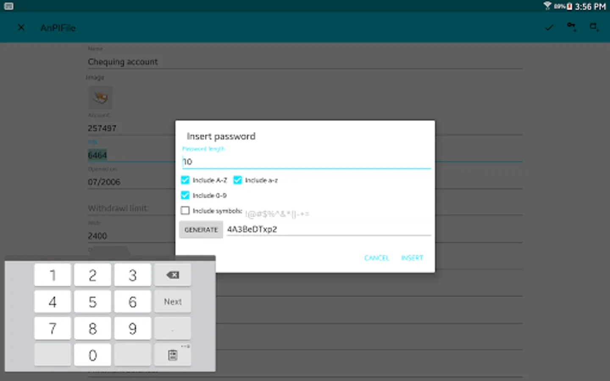Tap the Chequing account name field
The width and height of the screenshot is (610, 381).
pos(305,62)
